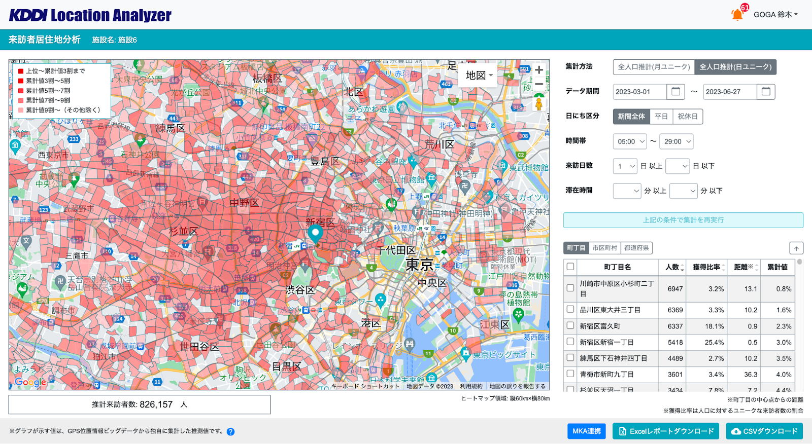Screen dimensions: 812x444
Task: Open the GOGA 鈴木 user menu
Action: point(775,14)
